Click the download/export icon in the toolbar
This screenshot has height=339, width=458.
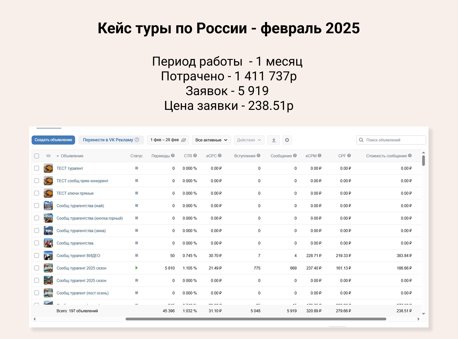pos(273,140)
